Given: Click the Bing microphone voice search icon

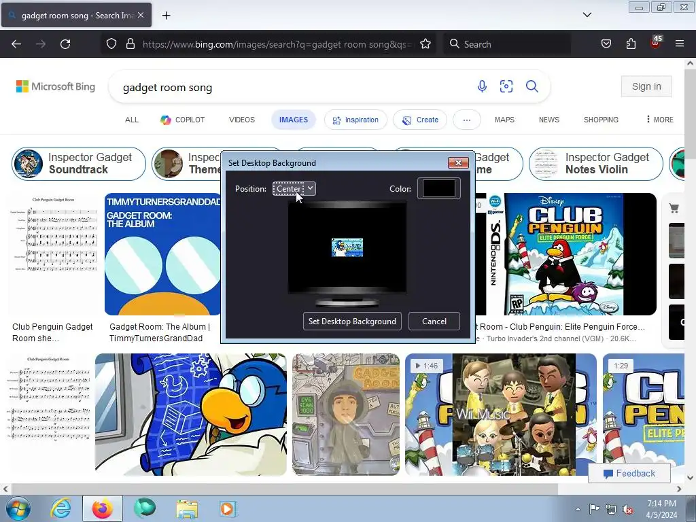Looking at the screenshot, I should 482,86.
